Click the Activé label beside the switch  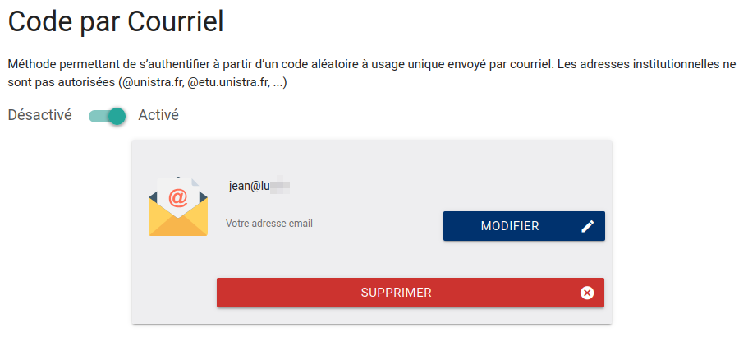click(158, 116)
